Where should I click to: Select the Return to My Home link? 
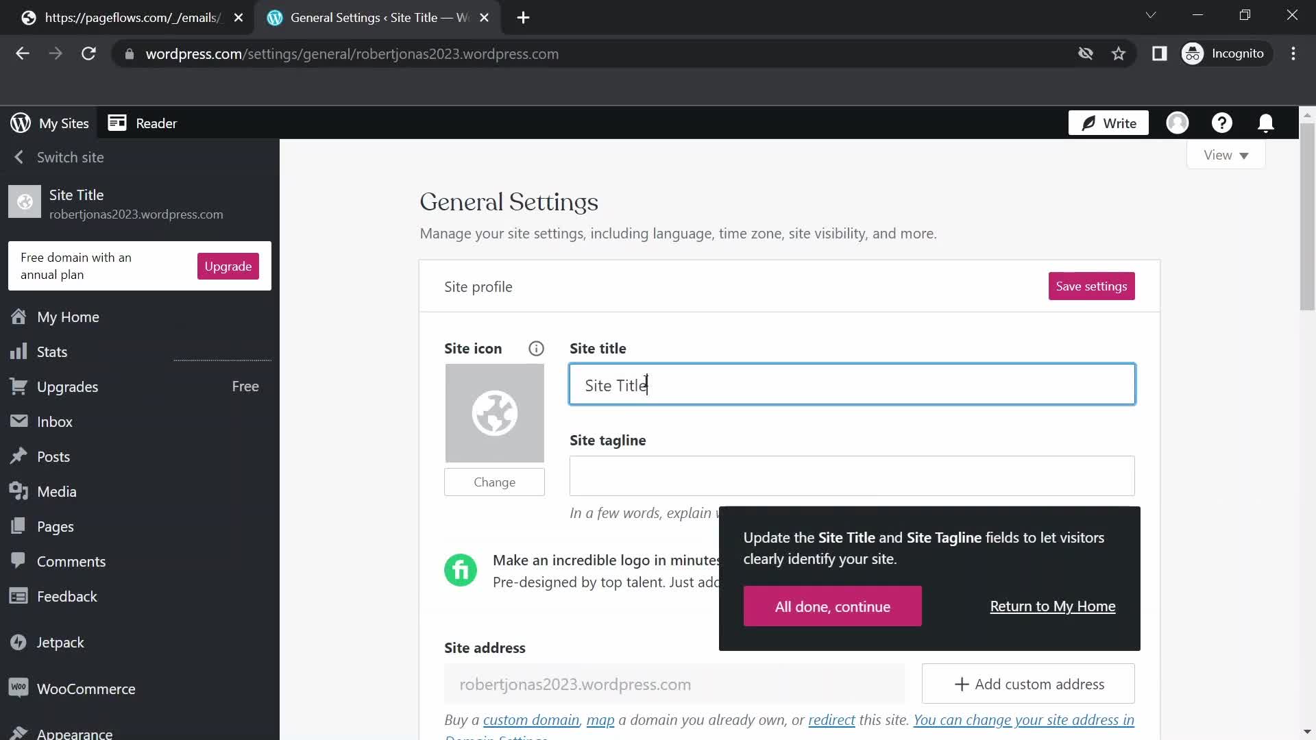tap(1053, 606)
